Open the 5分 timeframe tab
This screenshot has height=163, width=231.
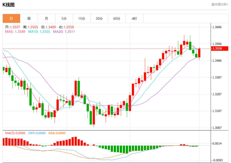click(x=64, y=19)
